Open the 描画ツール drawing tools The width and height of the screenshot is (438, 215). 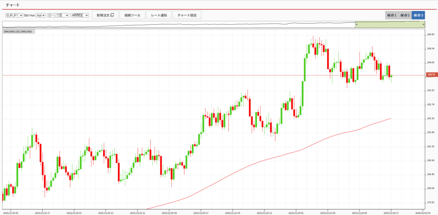pos(132,15)
